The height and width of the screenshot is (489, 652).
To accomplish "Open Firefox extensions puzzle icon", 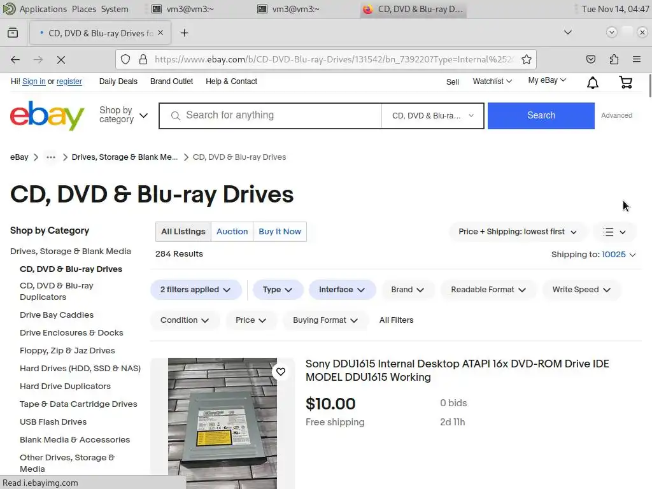I will tap(614, 59).
